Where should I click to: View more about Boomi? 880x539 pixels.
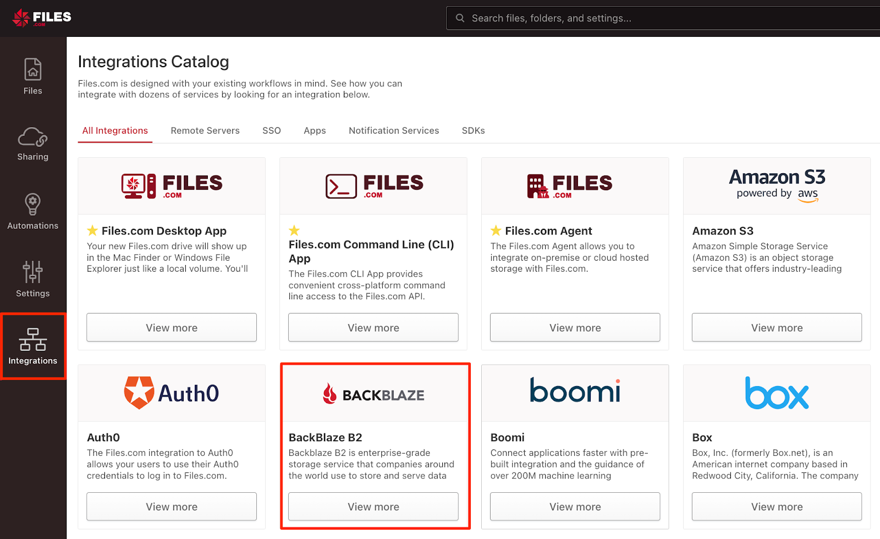[x=575, y=507]
